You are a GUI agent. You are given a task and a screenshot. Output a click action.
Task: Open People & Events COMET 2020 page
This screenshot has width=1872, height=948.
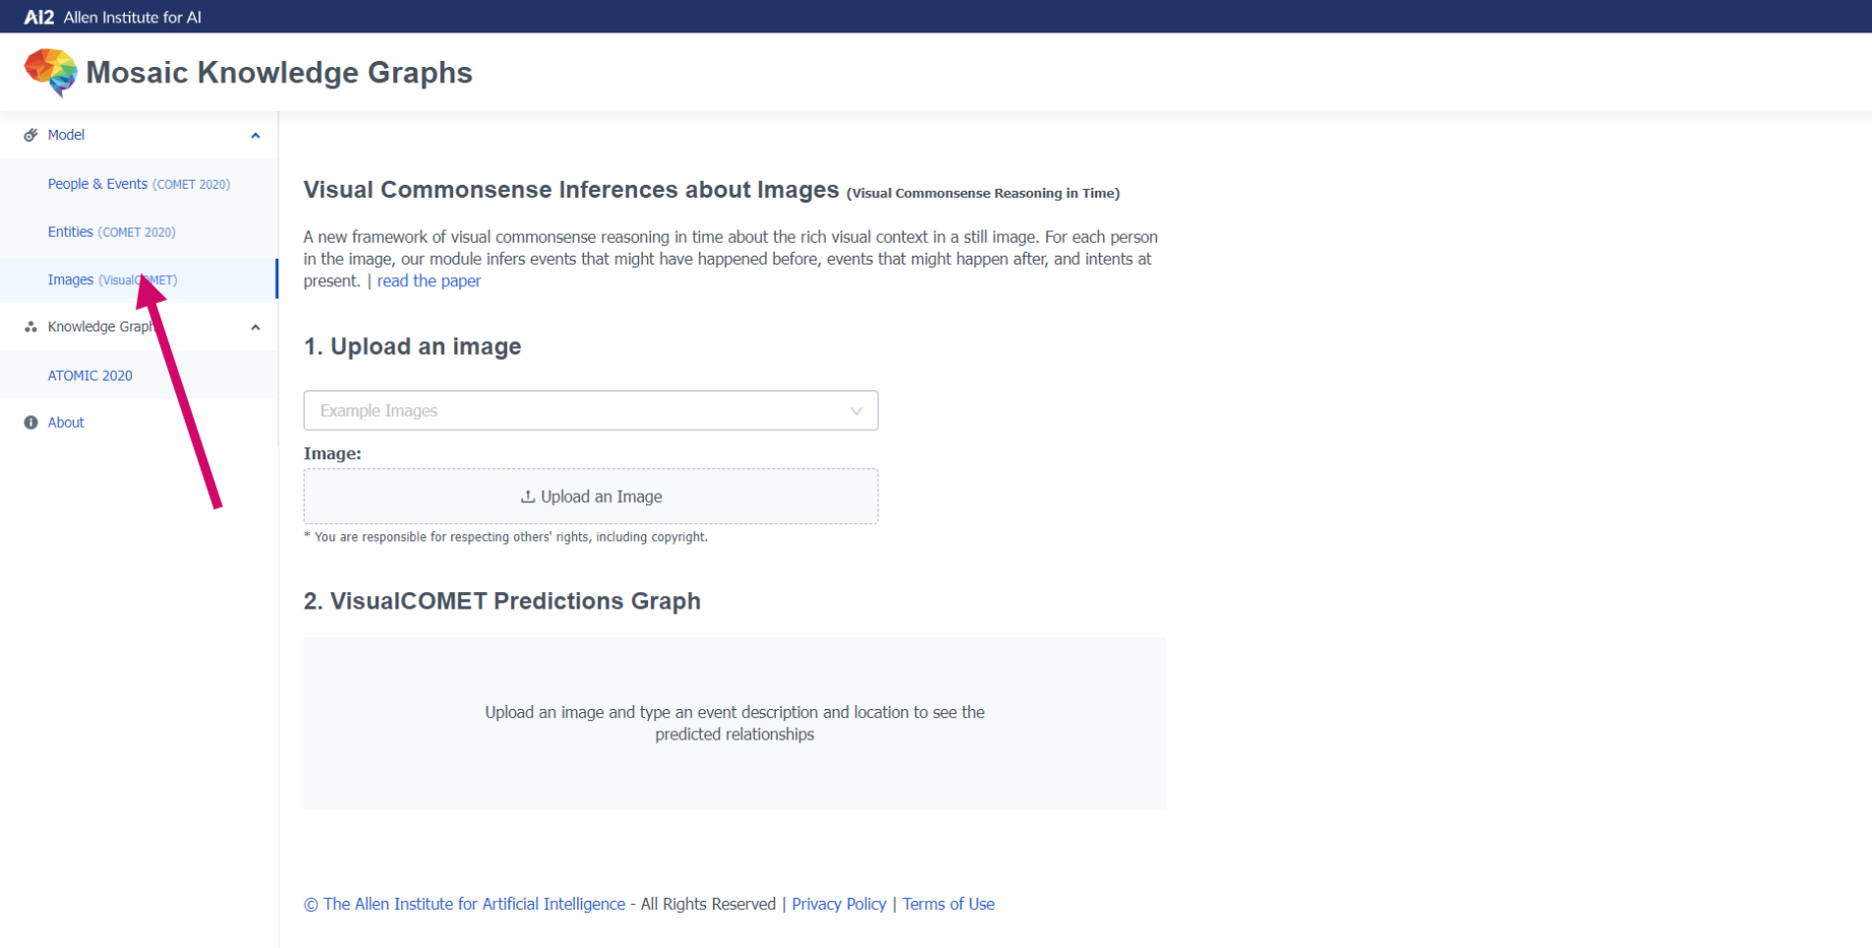click(x=139, y=184)
